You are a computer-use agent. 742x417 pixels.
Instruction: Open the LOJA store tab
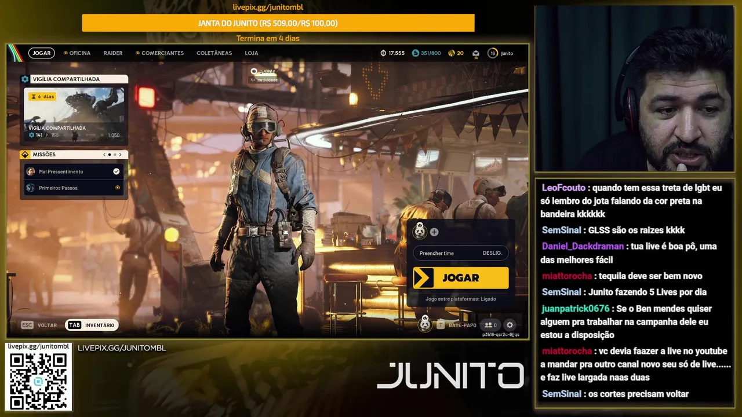point(252,53)
